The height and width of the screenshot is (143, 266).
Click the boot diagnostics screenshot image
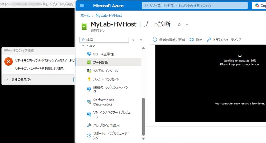(211, 83)
